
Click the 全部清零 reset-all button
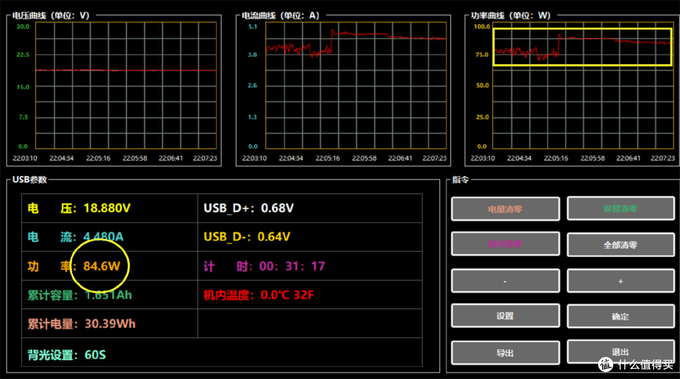click(x=621, y=245)
